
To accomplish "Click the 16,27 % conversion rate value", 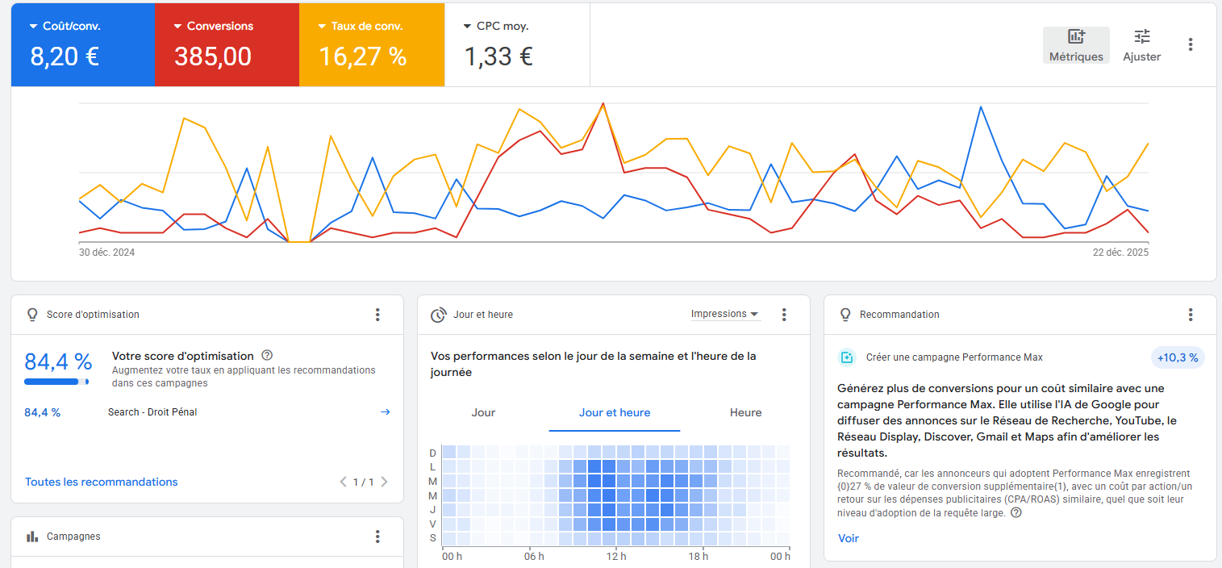I will [363, 56].
